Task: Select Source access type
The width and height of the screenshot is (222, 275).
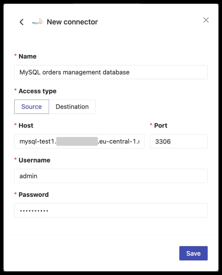Action: point(32,107)
